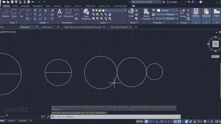Activate the Array tool in Modify panel

pos(45,19)
